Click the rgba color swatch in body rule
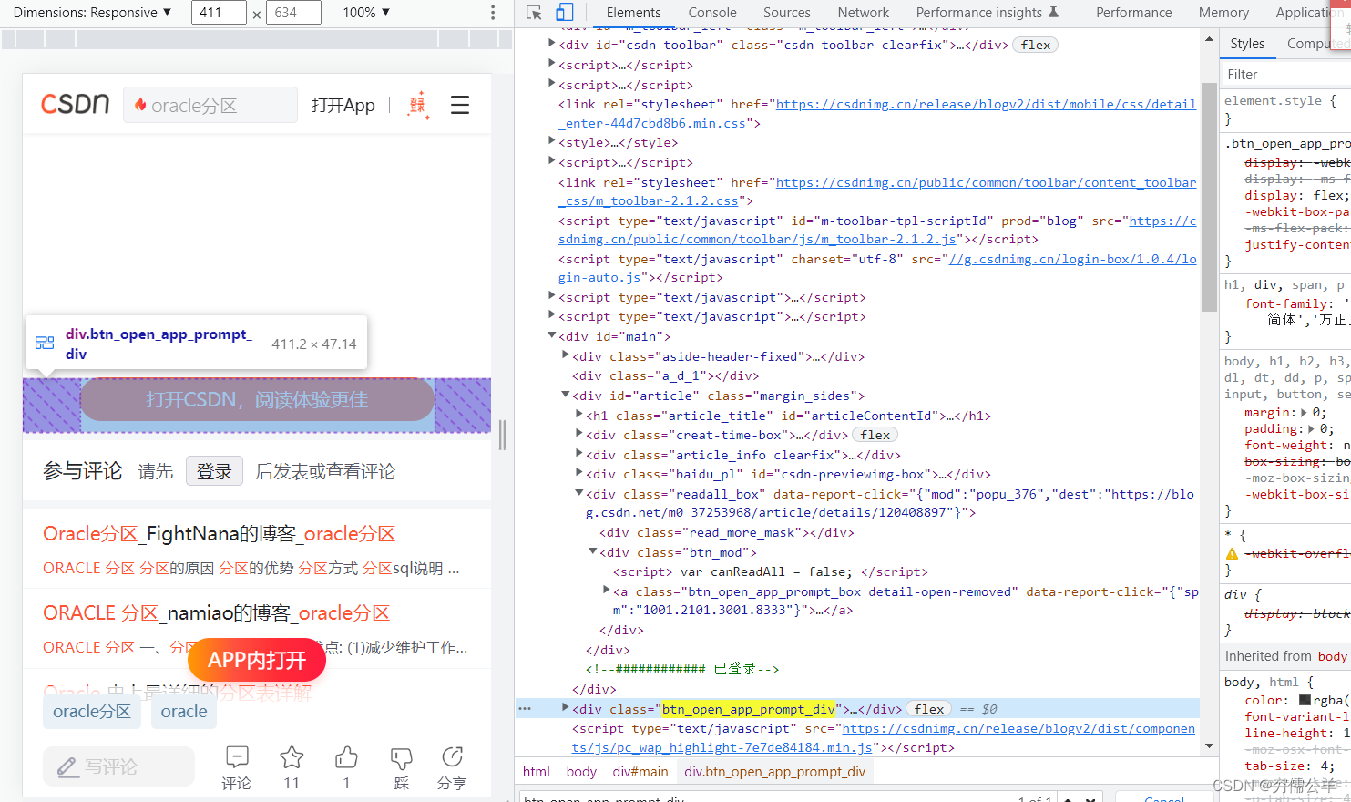The image size is (1351, 802). [x=1305, y=701]
